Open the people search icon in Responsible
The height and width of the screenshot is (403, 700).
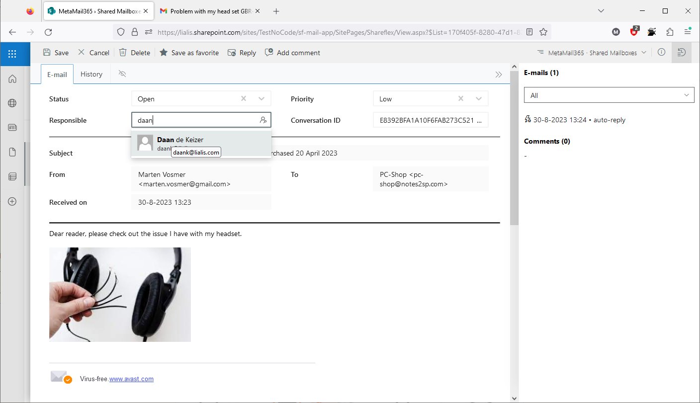tap(263, 120)
